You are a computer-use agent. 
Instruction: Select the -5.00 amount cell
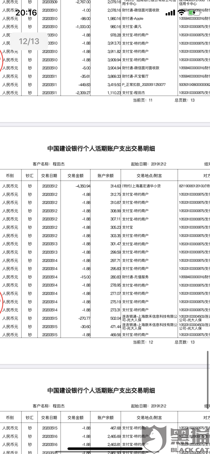coord(86,68)
